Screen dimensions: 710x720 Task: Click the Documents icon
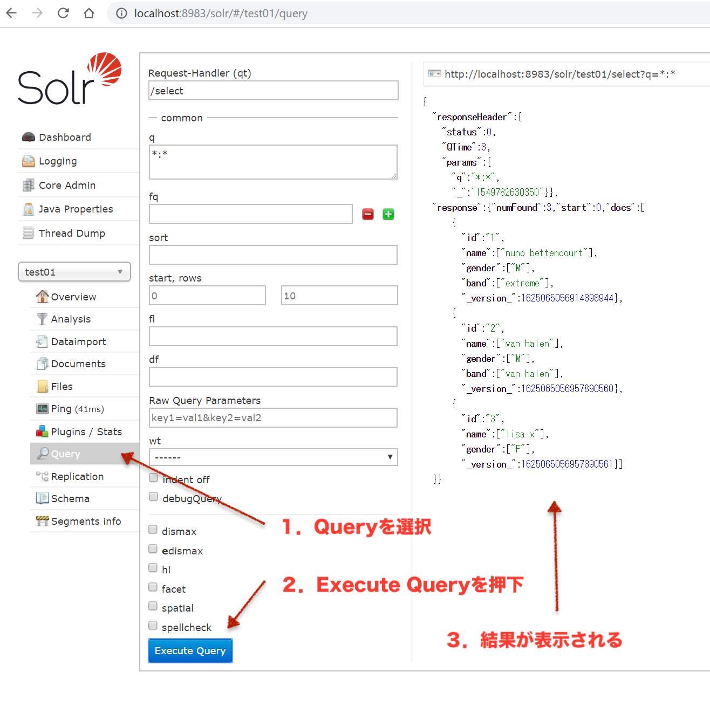(x=42, y=364)
